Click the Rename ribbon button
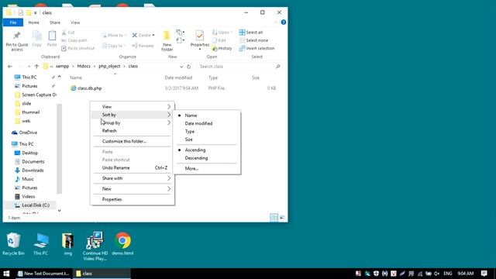Viewport: 496px width, 279px height. [143, 46]
